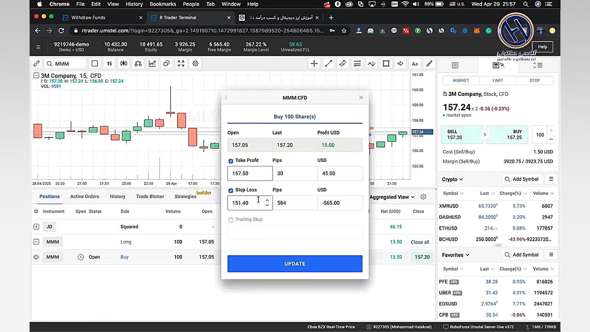Sort Favorites list by Volume column
This screenshot has height=332, width=590.
tap(543, 269)
